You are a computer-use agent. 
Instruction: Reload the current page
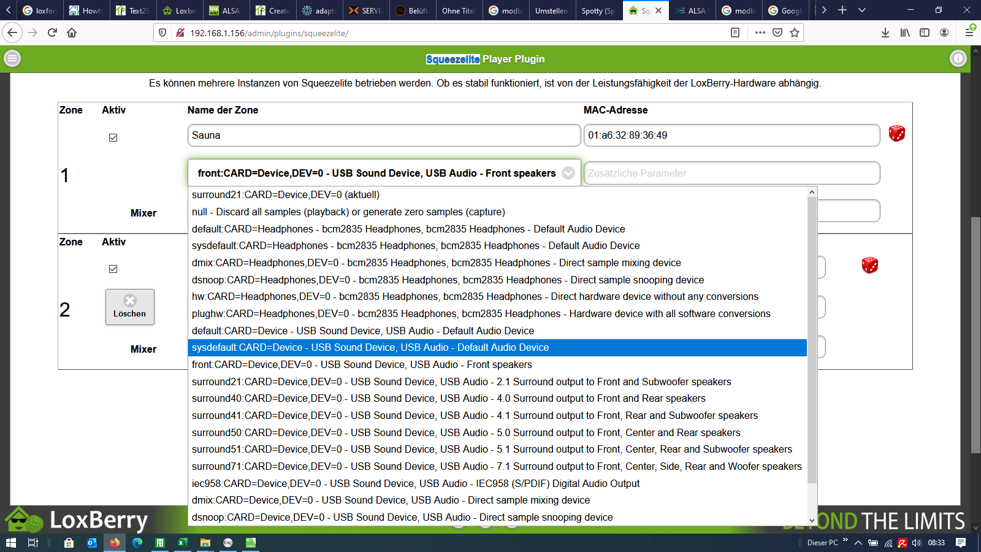pyautogui.click(x=52, y=33)
